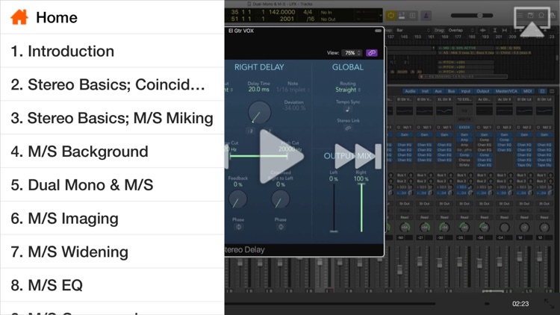Viewport: 560px width, 315px height.
Task: Open the Routing Straight dropdown
Action: pyautogui.click(x=348, y=90)
